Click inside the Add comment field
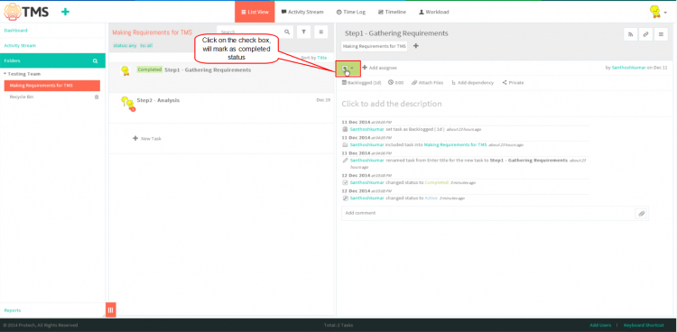This screenshot has width=677, height=332. click(x=487, y=213)
